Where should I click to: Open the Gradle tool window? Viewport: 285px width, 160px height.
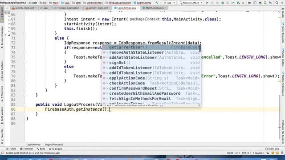(283, 13)
